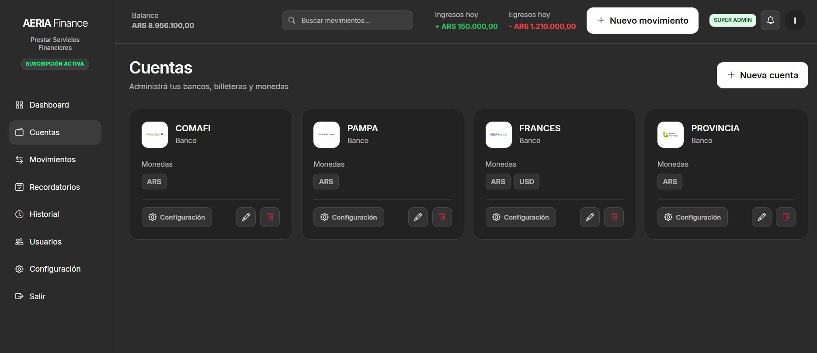Viewport: 817px width, 353px height.
Task: Click Salir to log out
Action: point(55,297)
